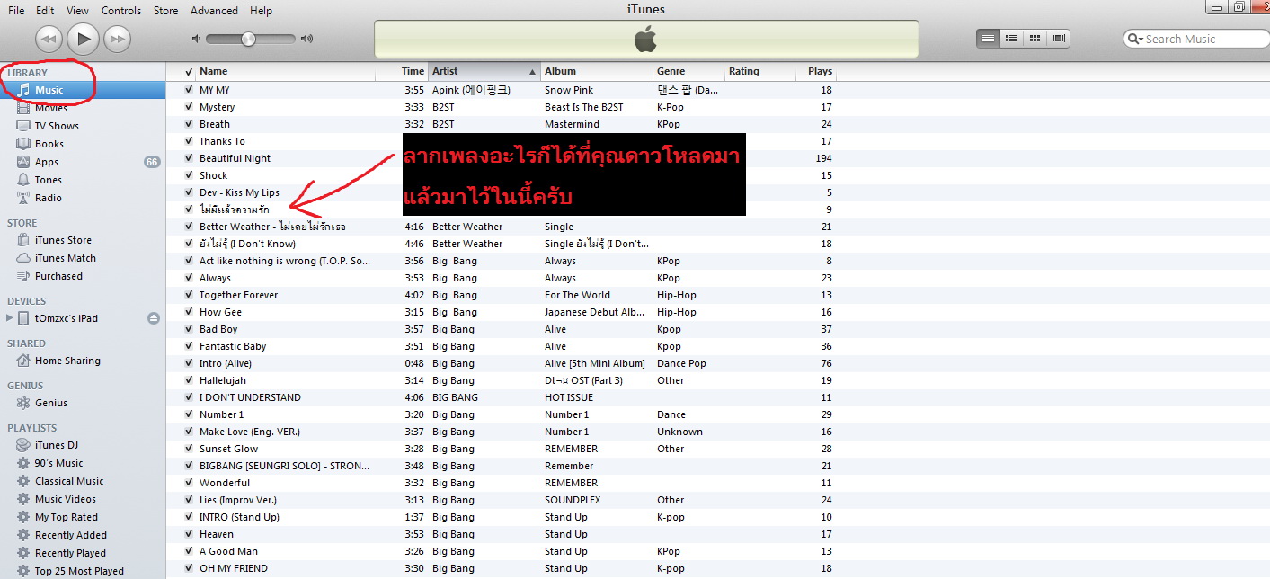Image resolution: width=1270 pixels, height=579 pixels.
Task: Uncheck the song Mystery
Action: pyautogui.click(x=189, y=107)
